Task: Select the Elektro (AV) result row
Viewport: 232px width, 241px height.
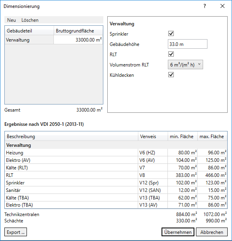Action: [x=116, y=160]
